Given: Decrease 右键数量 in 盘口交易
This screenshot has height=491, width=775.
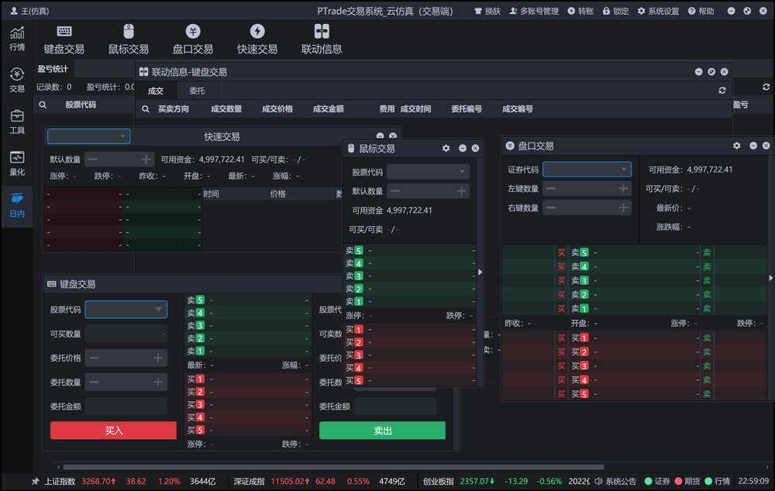Looking at the screenshot, I should [x=550, y=208].
